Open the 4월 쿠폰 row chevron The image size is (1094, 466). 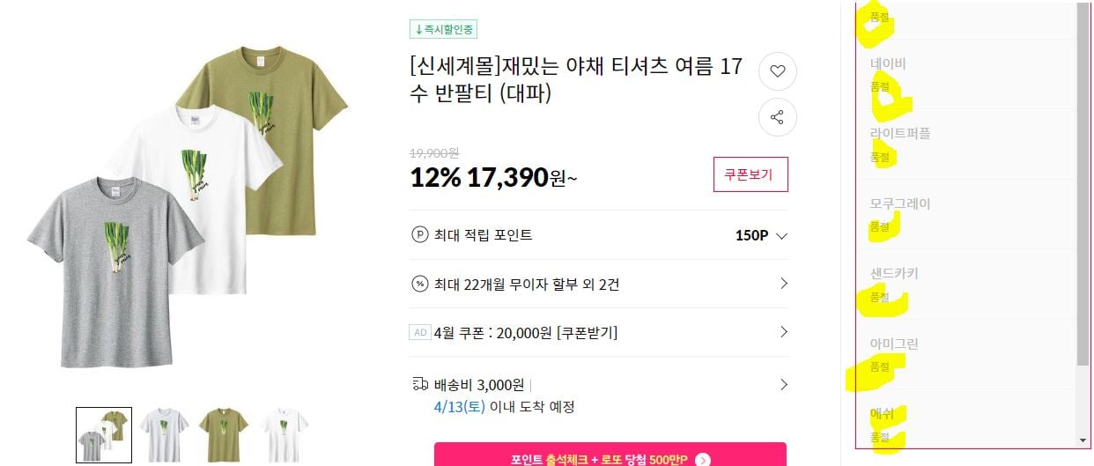pyautogui.click(x=783, y=332)
